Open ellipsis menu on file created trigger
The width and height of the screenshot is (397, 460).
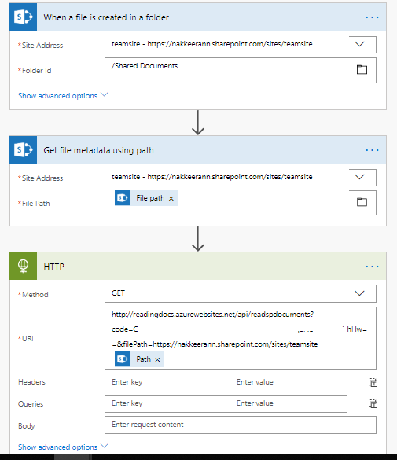[372, 17]
